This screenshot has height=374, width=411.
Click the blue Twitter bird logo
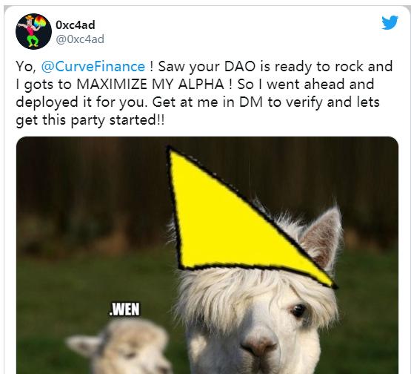pos(390,22)
